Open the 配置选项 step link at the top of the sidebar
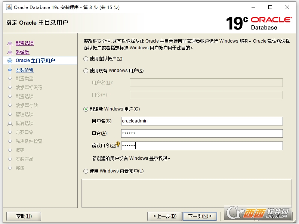The height and width of the screenshot is (224, 299). (x=25, y=43)
